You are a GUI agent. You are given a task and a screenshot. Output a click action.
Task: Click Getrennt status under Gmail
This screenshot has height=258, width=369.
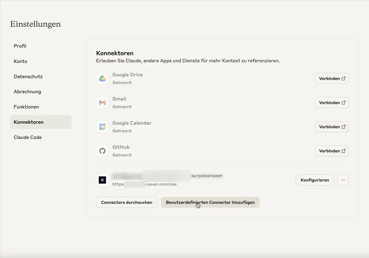click(x=122, y=107)
